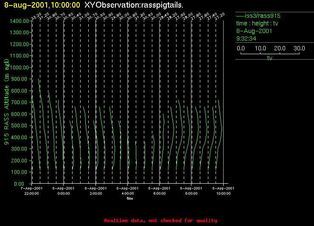Click the tv label beneath the scale bar
The height and width of the screenshot is (226, 314).
coord(270,58)
